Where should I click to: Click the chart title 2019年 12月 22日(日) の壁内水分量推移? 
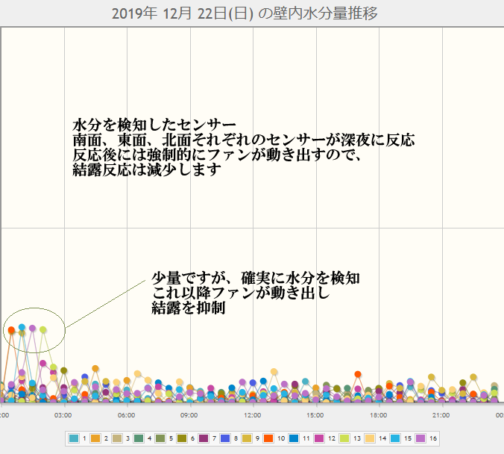tap(245, 13)
